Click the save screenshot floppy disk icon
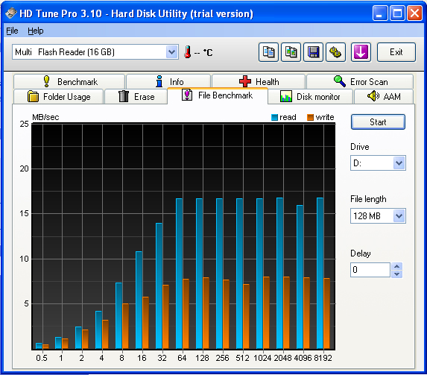 [313, 52]
